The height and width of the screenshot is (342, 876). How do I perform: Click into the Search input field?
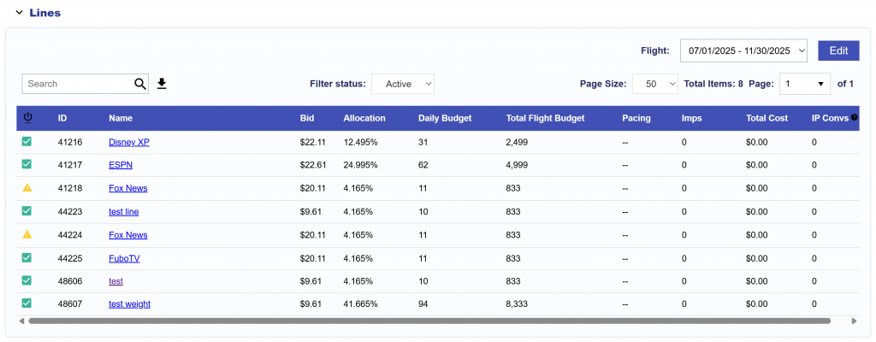coord(77,84)
